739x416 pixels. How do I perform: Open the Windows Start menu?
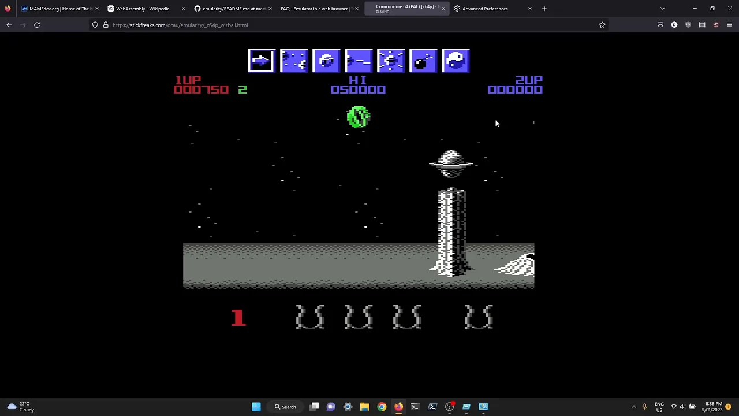point(256,407)
